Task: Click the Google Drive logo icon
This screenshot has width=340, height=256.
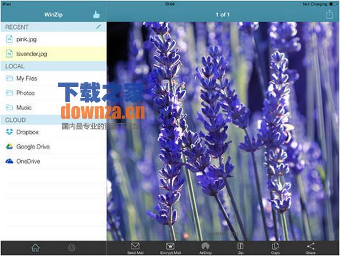Action: pyautogui.click(x=9, y=146)
